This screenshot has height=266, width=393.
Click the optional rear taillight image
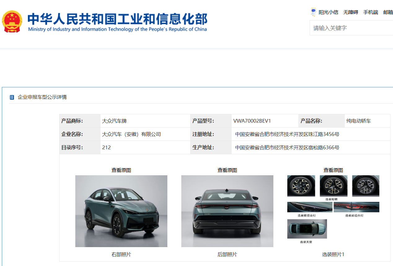click(356, 207)
